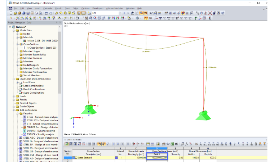Screen dimensions: 274x162
Task: Click the new node icon in second toolbar
Action: point(11,18)
